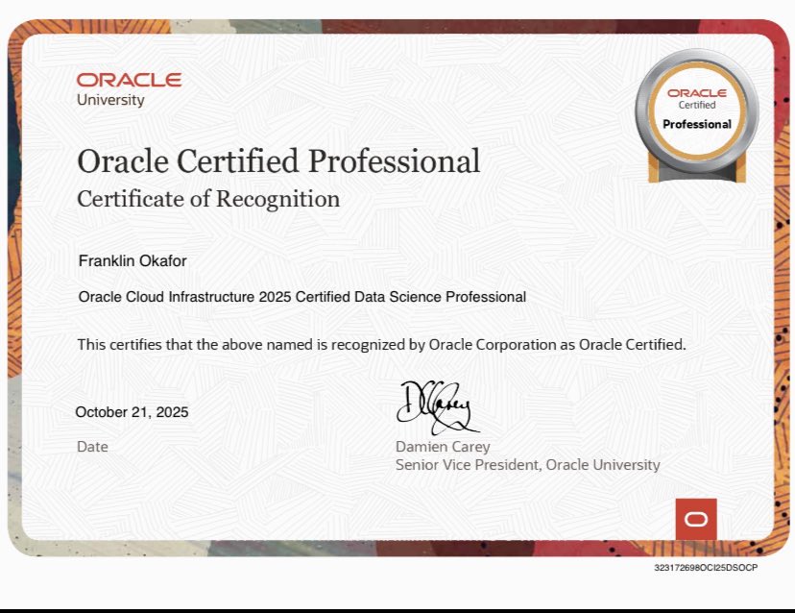The image size is (795, 613).
Task: Select the heading 'Oracle Certified Professional'
Action: coord(278,161)
